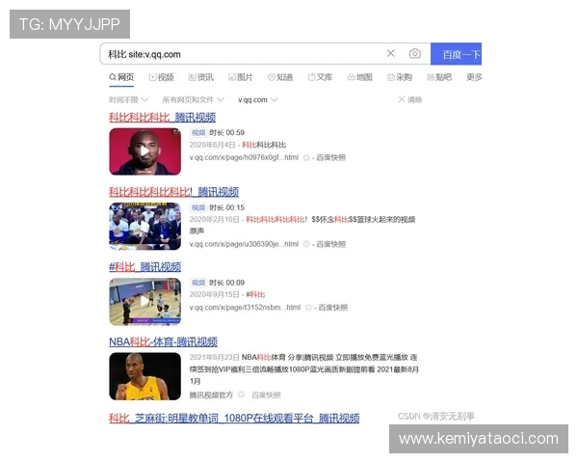Clear the search box with the X icon
This screenshot has height=463, width=578.
(x=391, y=54)
